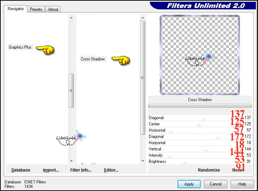Launch the Editor... button
Image resolution: width=258 pixels, height=191 pixels.
click(111, 170)
